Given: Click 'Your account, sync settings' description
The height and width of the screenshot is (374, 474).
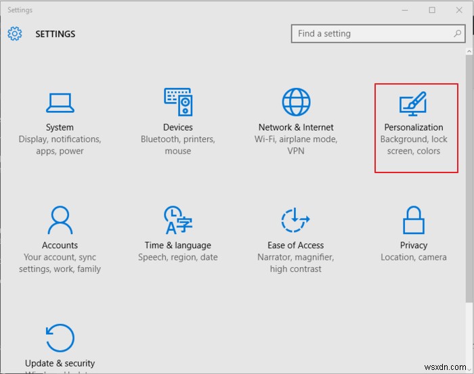Looking at the screenshot, I should coord(60,263).
